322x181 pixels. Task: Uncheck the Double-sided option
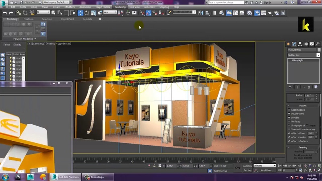pyautogui.click(x=289, y=114)
